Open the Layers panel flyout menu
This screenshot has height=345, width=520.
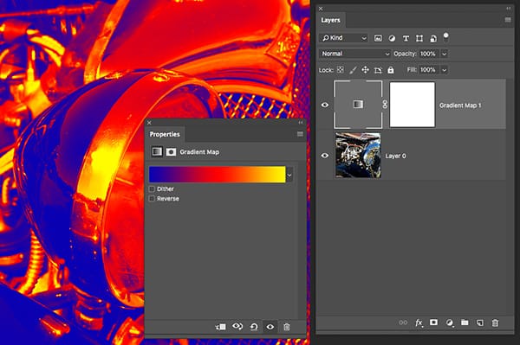508,20
